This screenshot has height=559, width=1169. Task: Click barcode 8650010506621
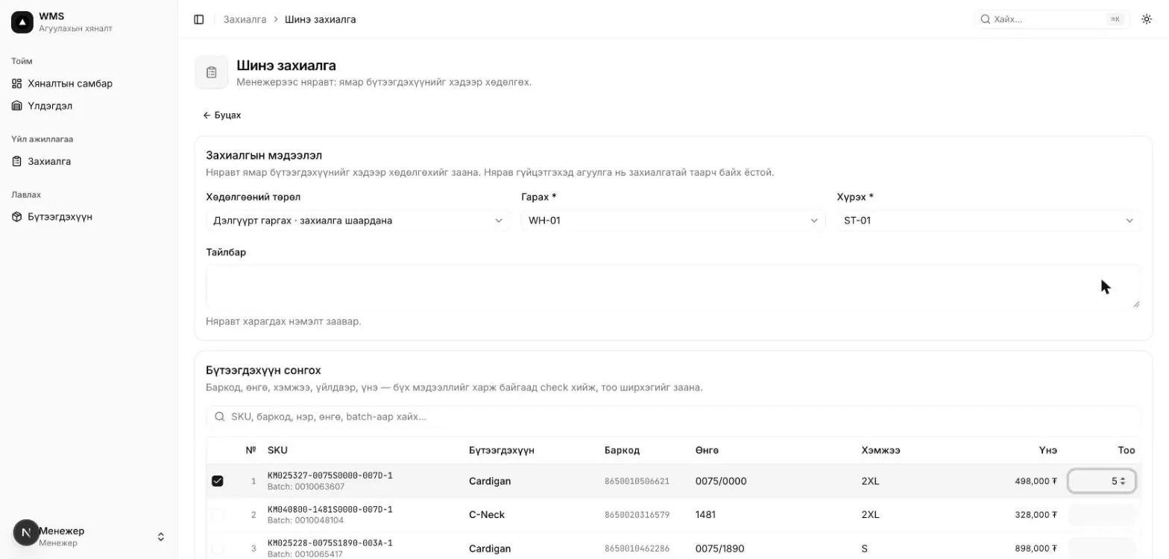[637, 481]
